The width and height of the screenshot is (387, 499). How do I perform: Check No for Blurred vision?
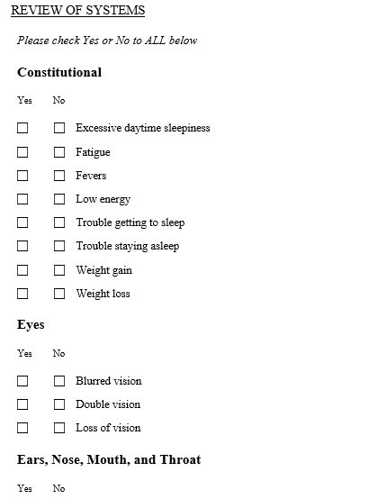click(x=59, y=381)
